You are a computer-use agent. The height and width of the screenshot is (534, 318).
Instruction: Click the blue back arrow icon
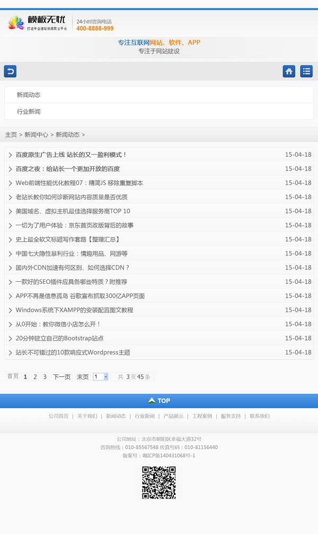(10, 71)
